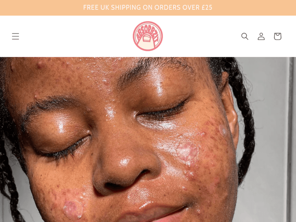
Task: Expand the site menu drawer icon
Action: click(x=15, y=36)
